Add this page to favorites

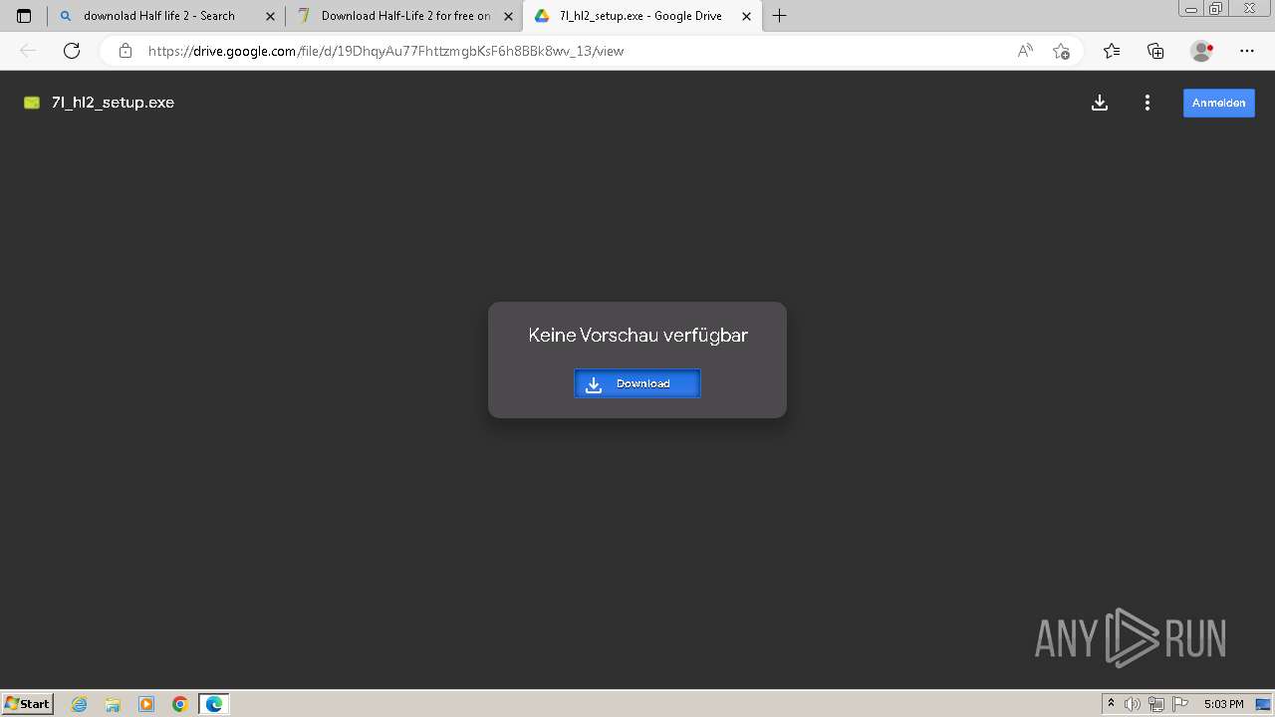pos(1061,51)
